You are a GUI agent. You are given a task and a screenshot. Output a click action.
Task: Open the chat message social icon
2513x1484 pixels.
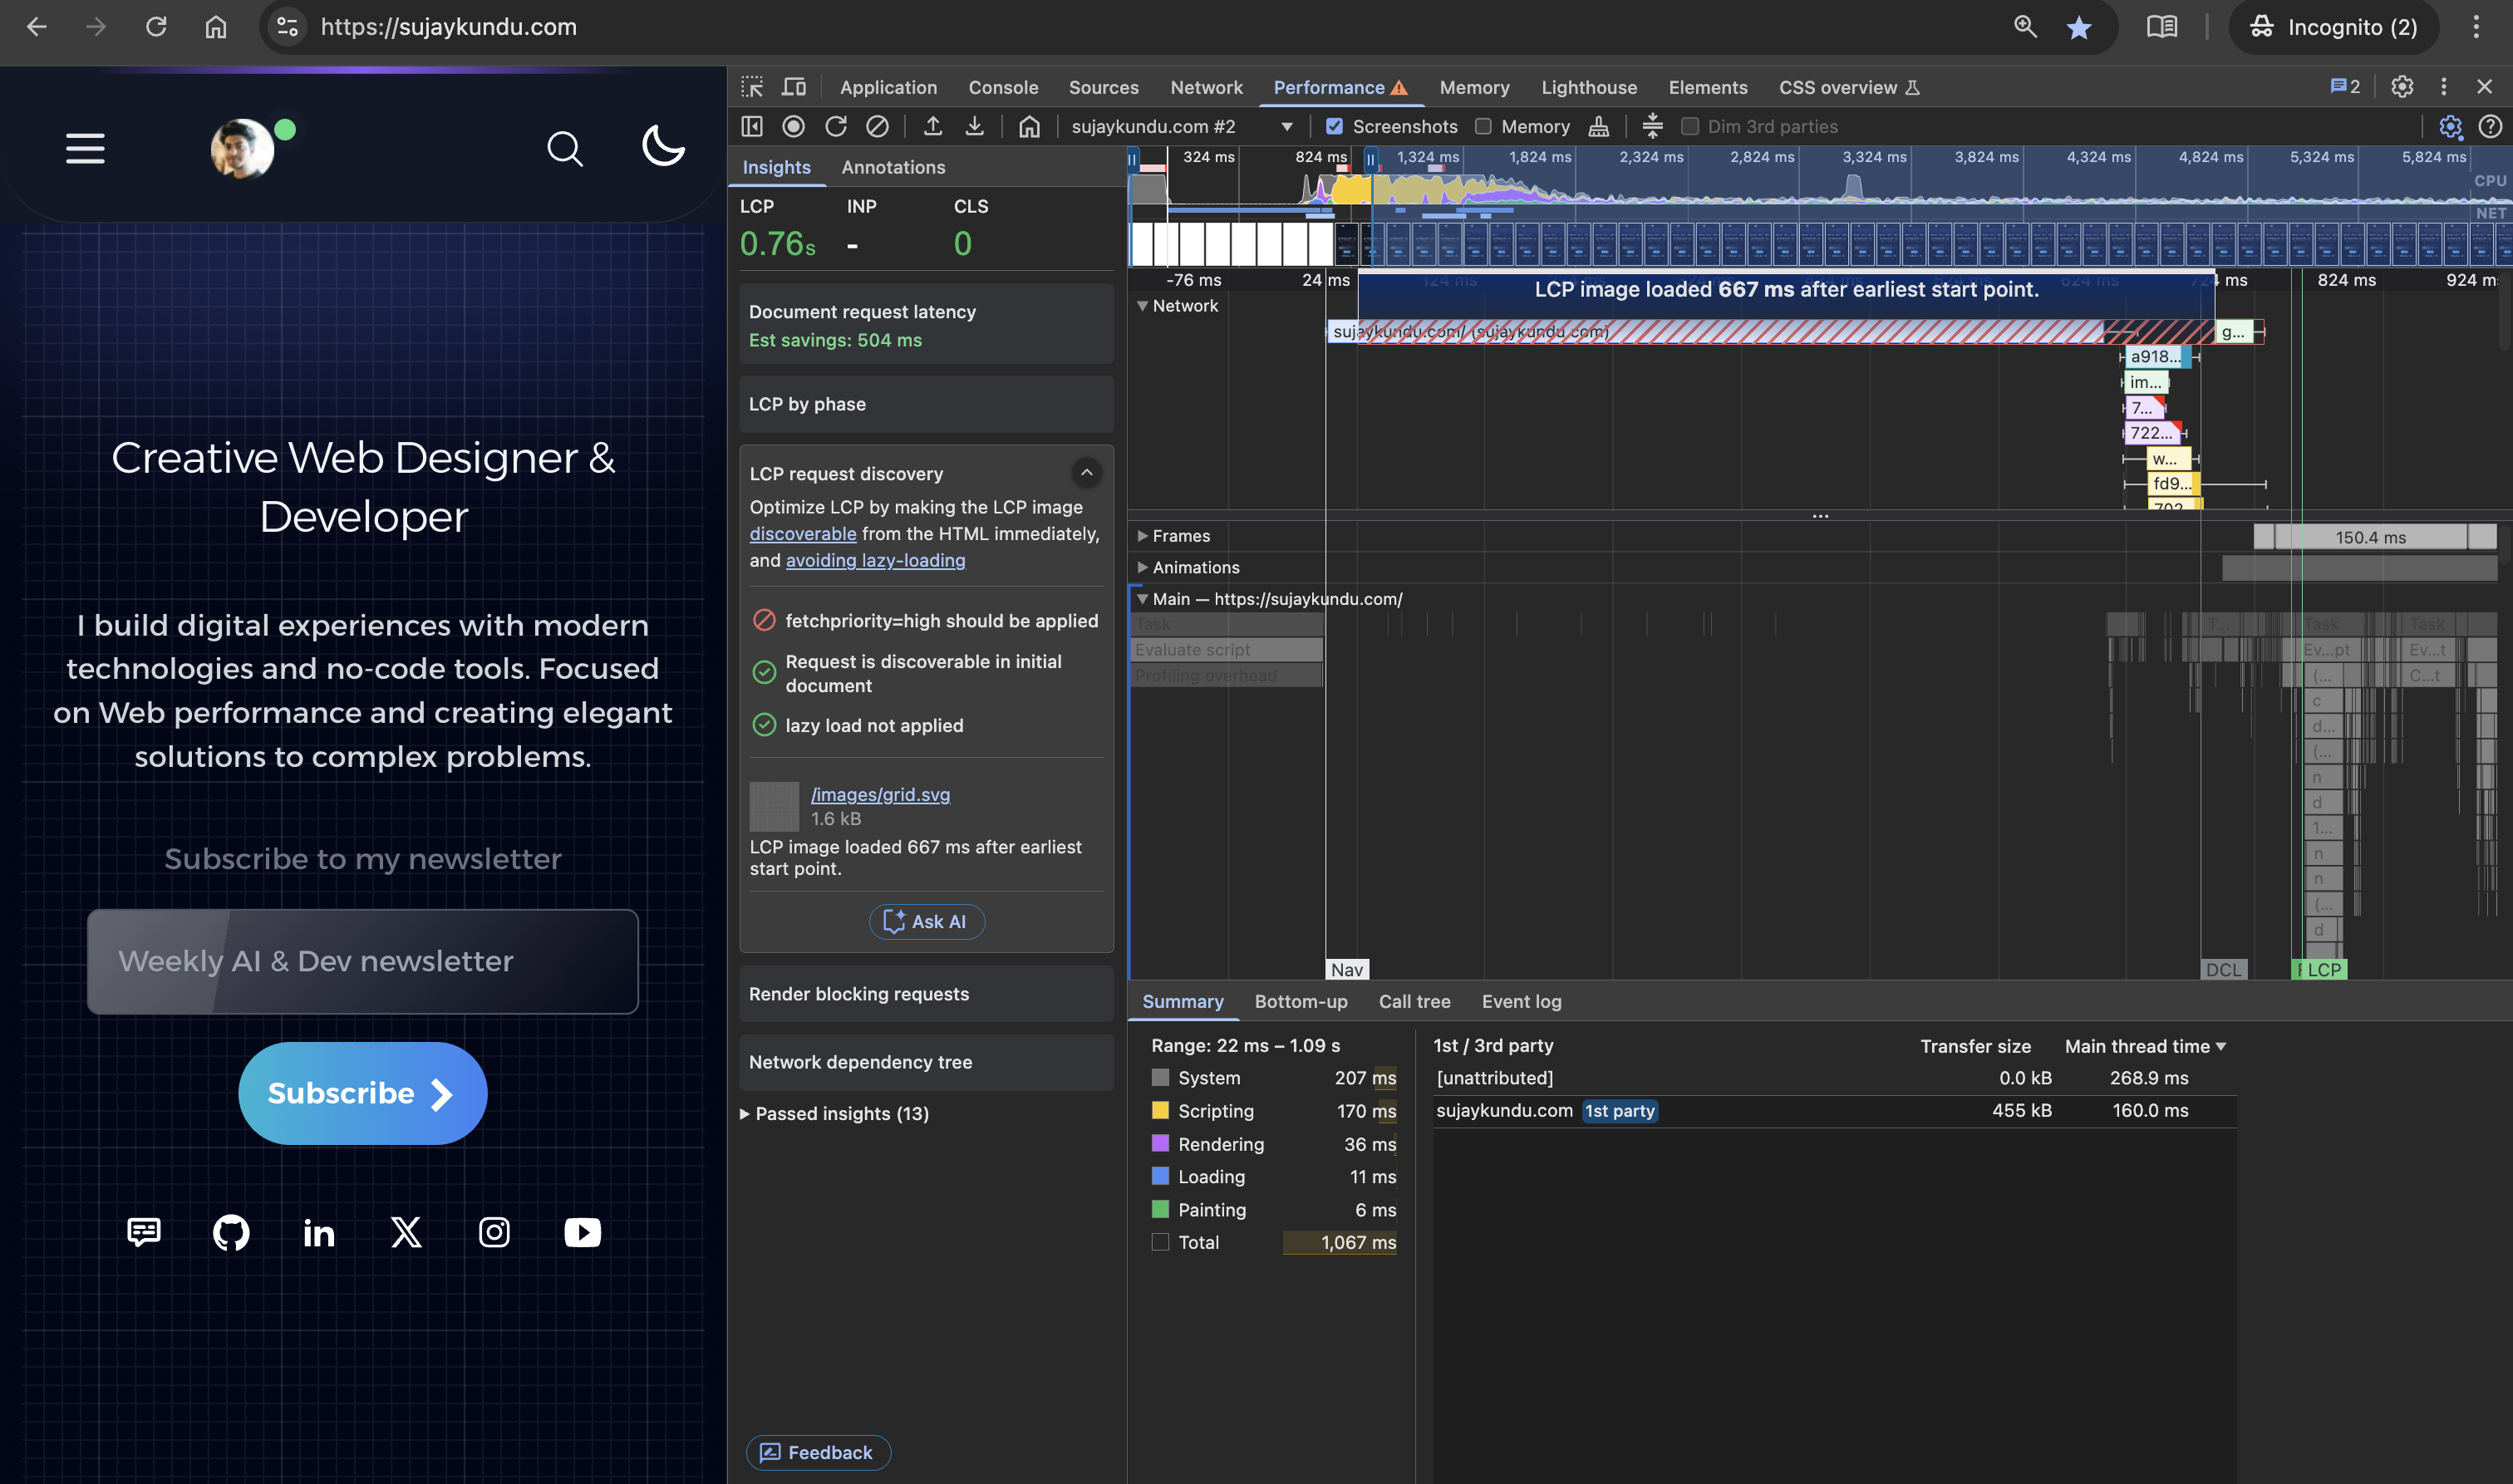[x=144, y=1232]
